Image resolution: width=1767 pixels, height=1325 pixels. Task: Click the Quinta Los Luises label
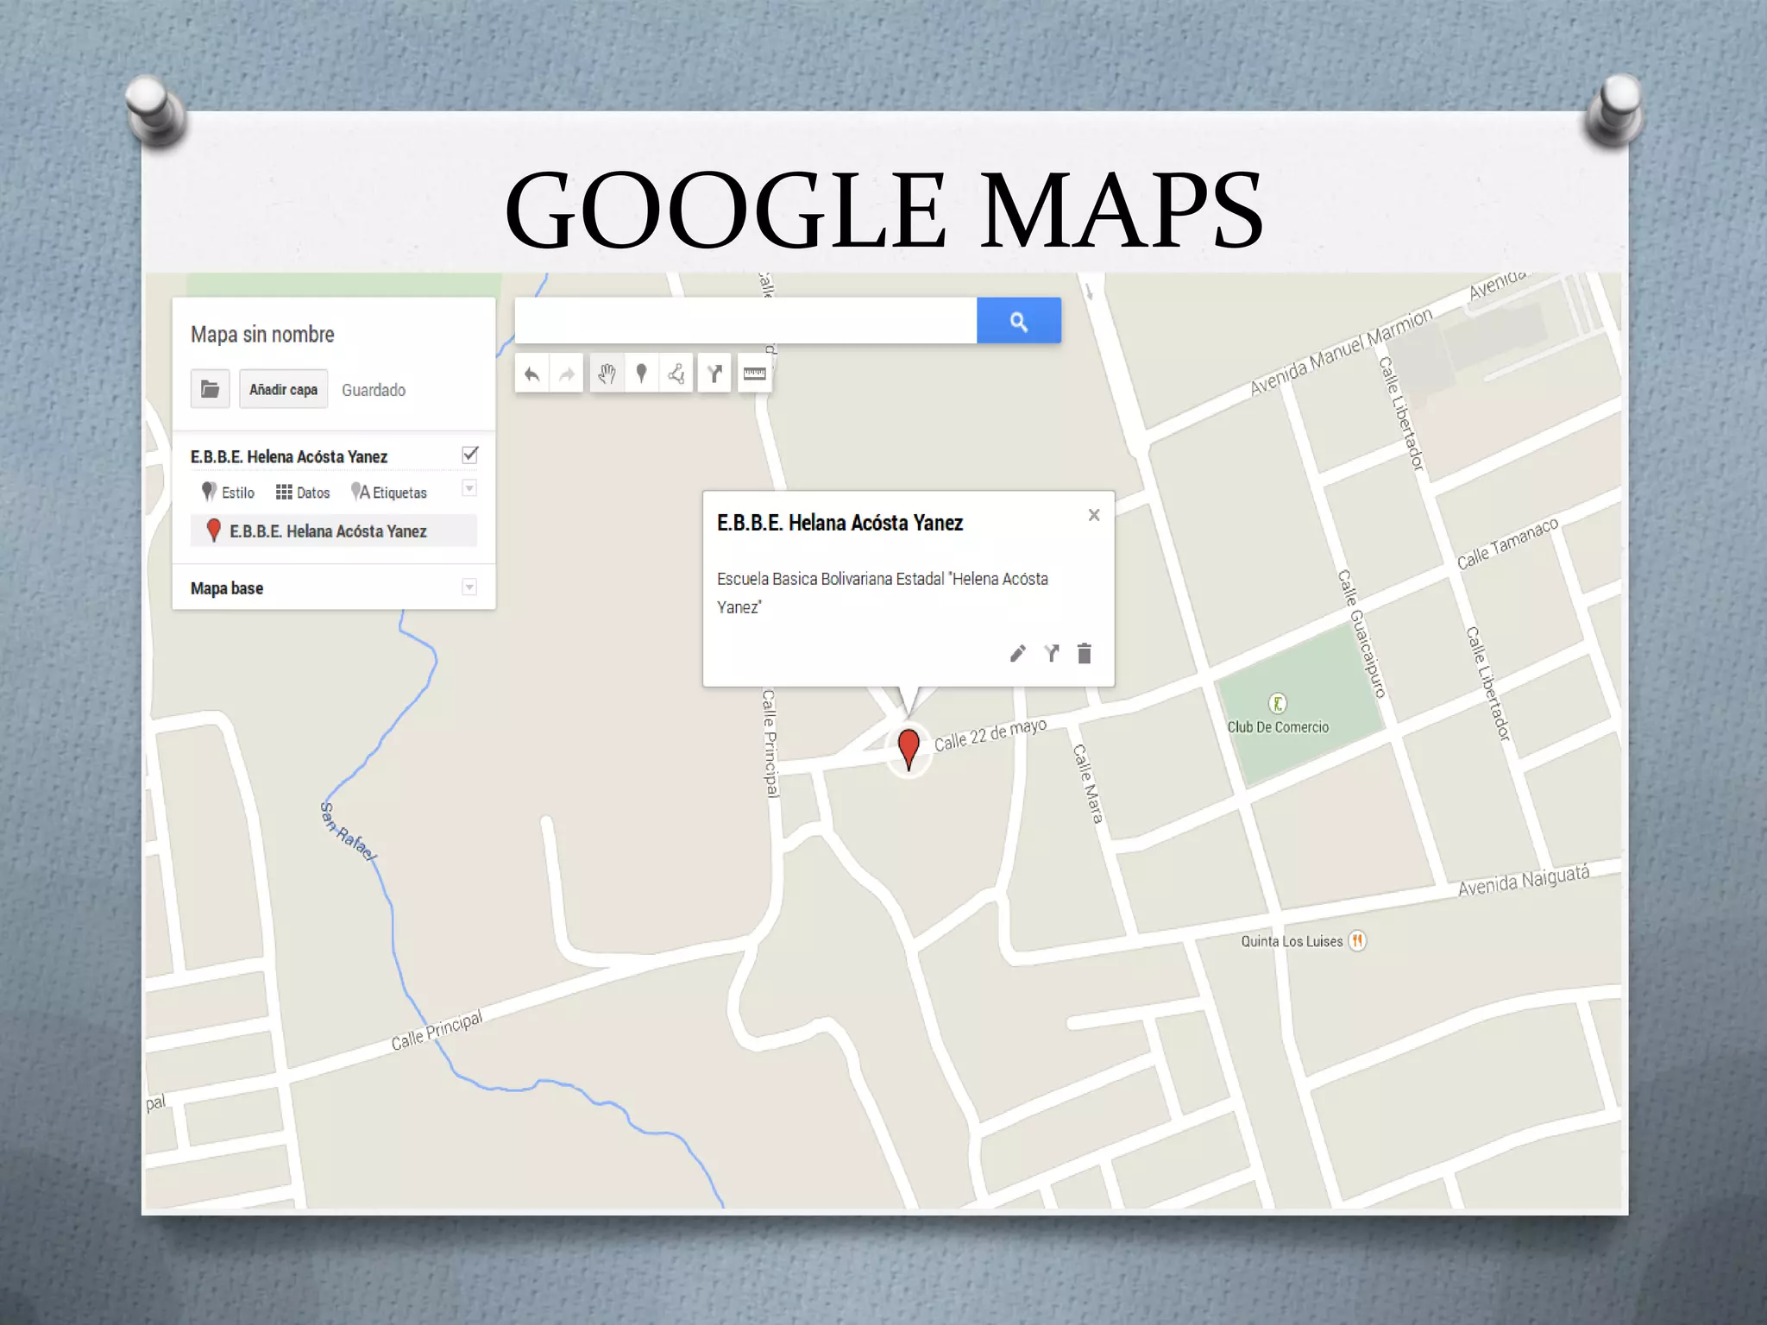pos(1292,941)
